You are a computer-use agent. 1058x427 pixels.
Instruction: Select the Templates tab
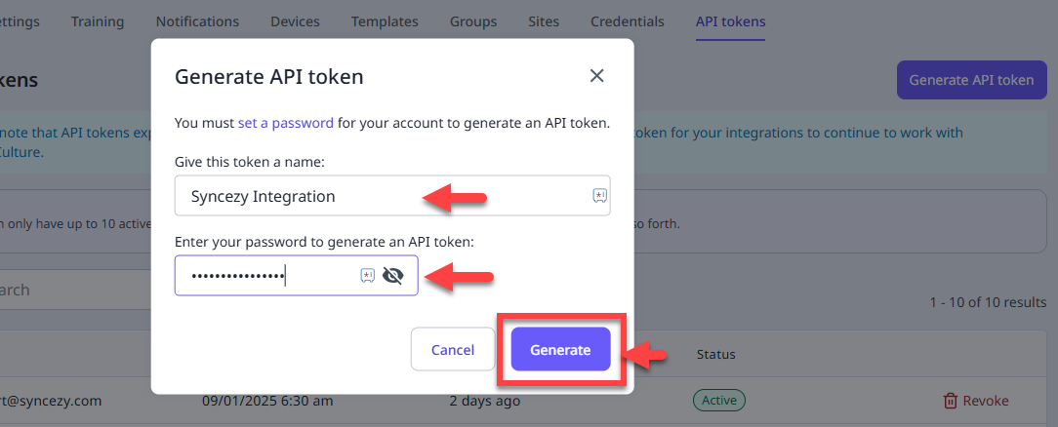tap(385, 21)
